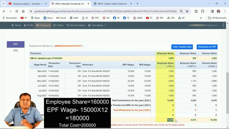Open site information icon in address bar
Image resolution: width=229 pixels, height=129 pixels.
click(31, 11)
